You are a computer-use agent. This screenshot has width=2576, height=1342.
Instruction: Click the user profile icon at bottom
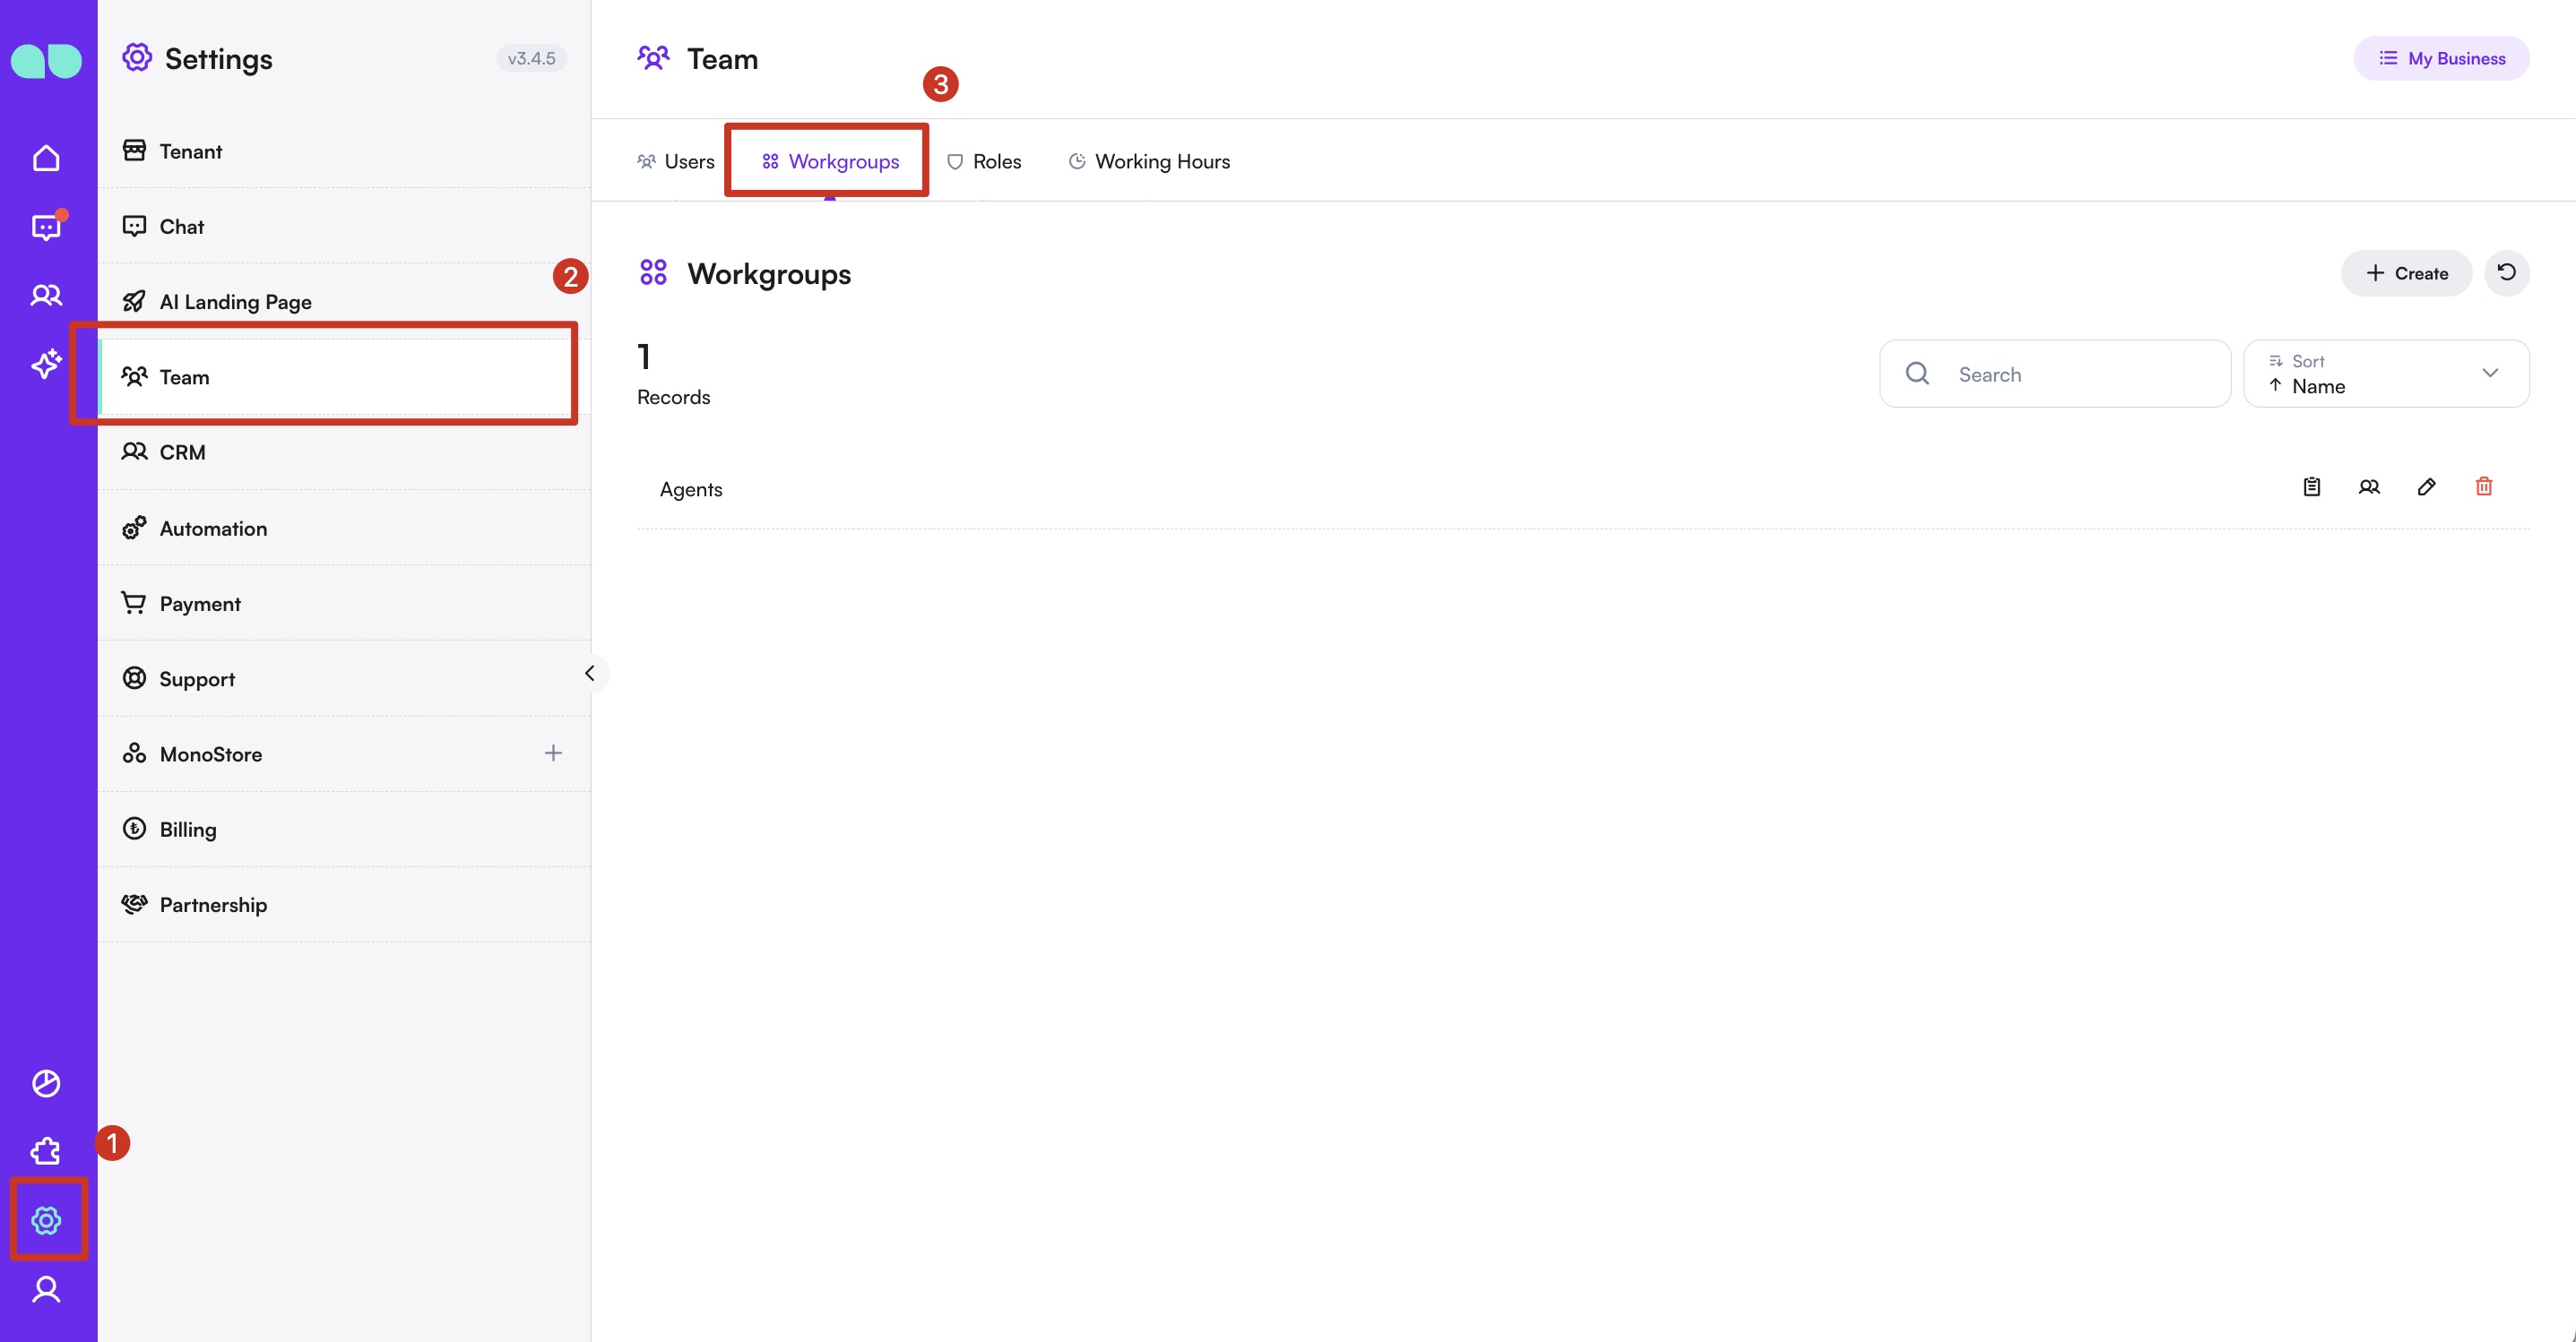coord(46,1289)
